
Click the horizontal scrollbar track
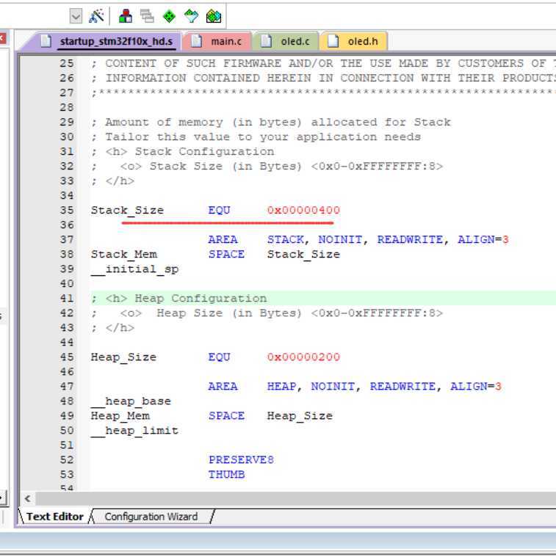click(295, 499)
